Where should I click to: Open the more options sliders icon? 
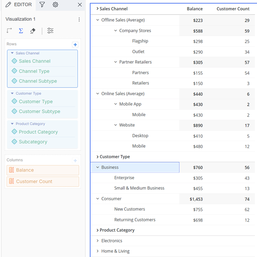click(50, 31)
